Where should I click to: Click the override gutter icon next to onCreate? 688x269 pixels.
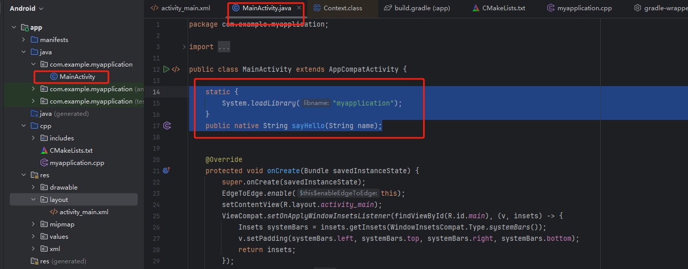pos(166,171)
